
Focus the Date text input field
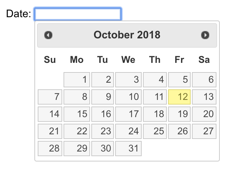78,14
